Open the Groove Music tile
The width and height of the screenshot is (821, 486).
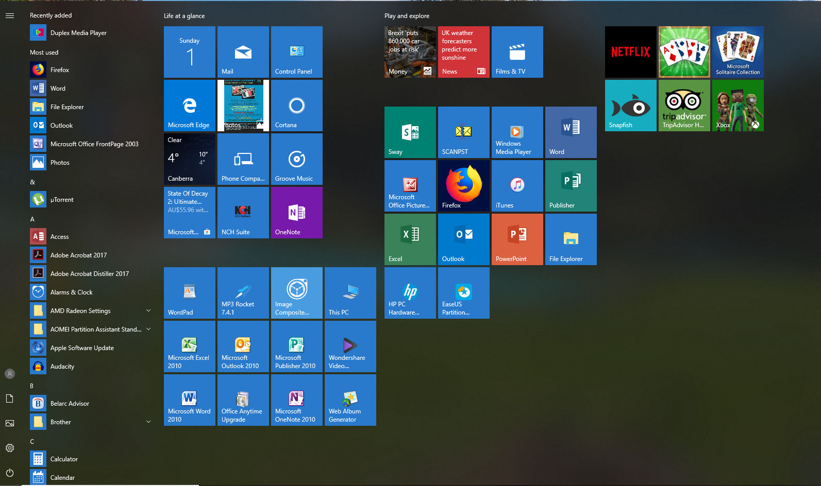[x=296, y=159]
